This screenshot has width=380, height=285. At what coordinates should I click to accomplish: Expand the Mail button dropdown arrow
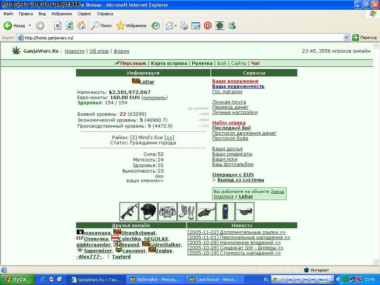tap(176, 26)
